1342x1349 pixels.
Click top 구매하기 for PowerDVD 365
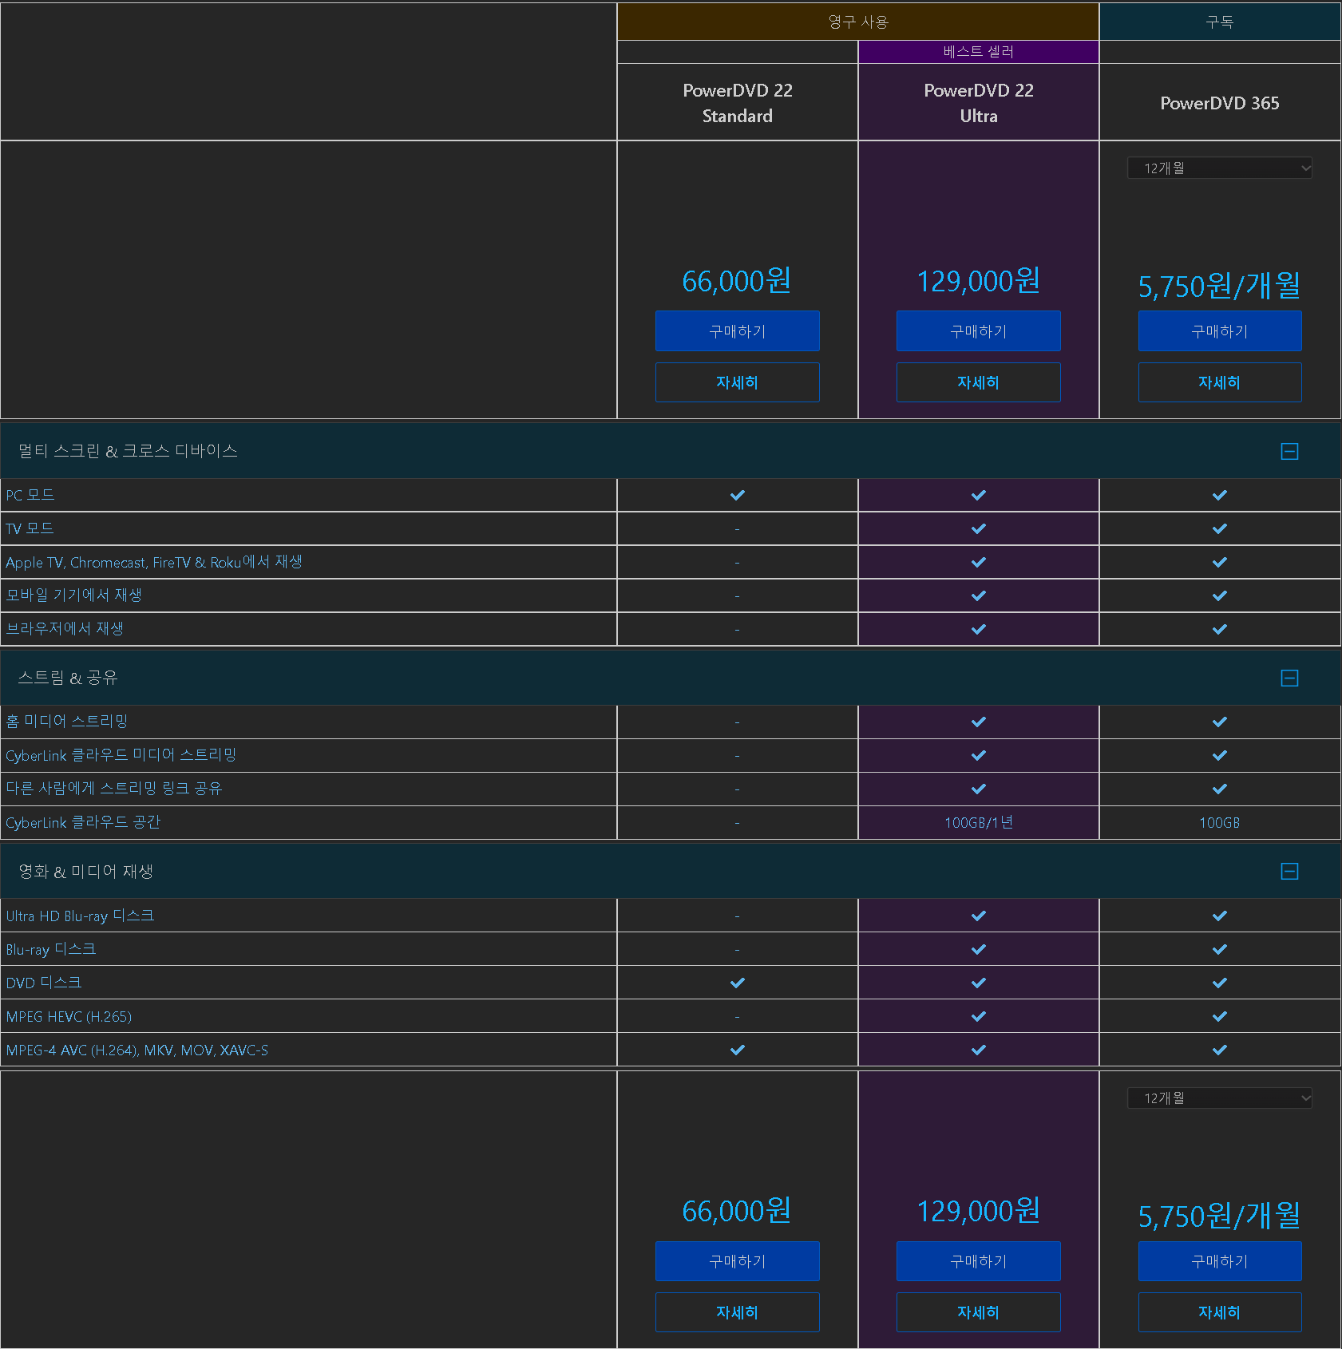(x=1219, y=330)
